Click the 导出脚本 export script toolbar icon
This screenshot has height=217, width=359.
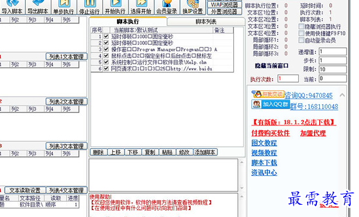(38, 7)
